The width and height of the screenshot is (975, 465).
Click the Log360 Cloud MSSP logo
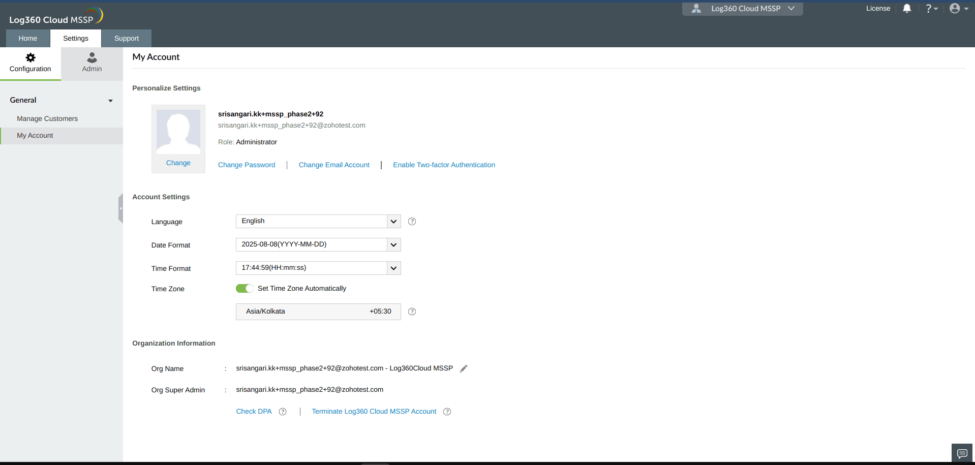point(56,16)
